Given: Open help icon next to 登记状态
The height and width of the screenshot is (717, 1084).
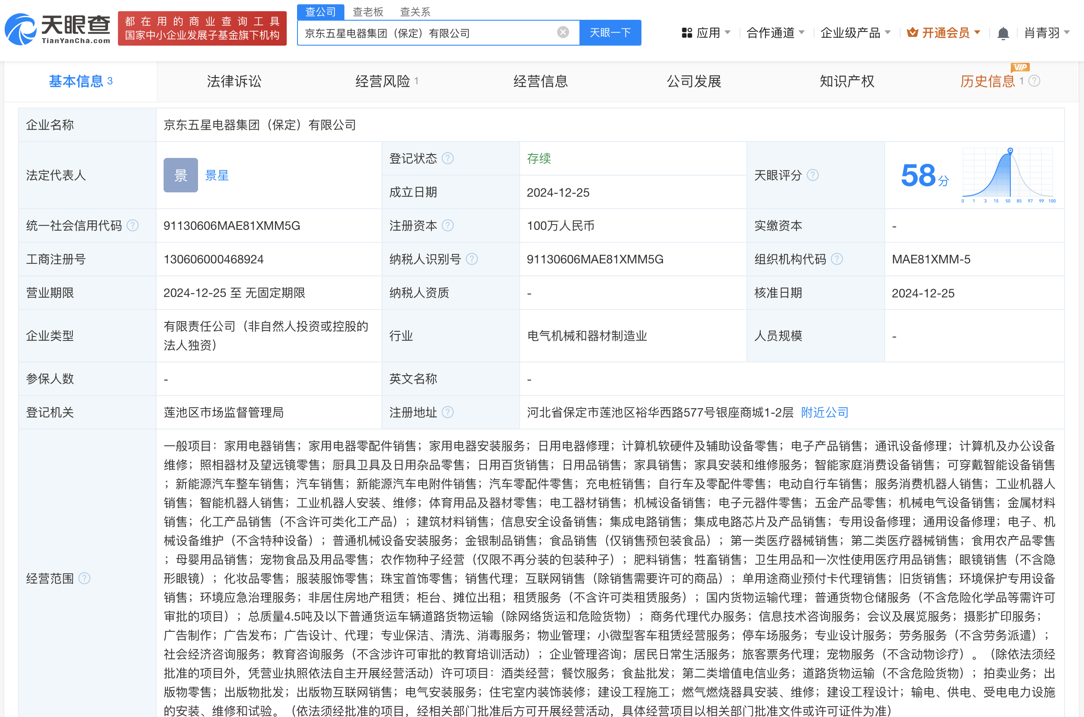Looking at the screenshot, I should click(449, 159).
